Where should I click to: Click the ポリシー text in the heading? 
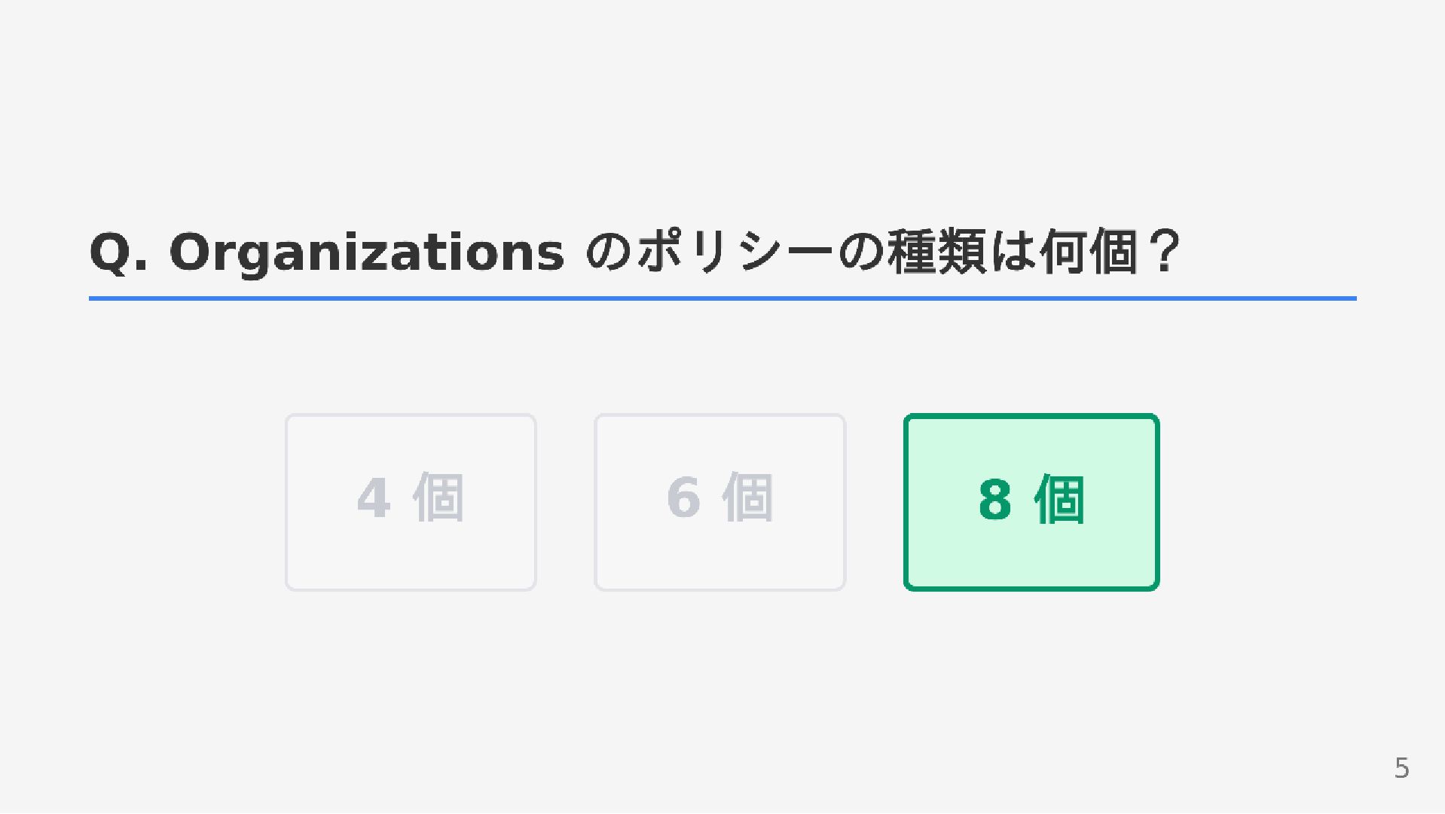point(735,252)
